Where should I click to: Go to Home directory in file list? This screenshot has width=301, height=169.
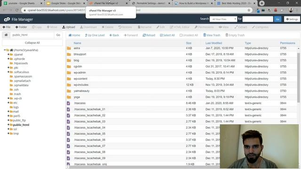click(74, 35)
